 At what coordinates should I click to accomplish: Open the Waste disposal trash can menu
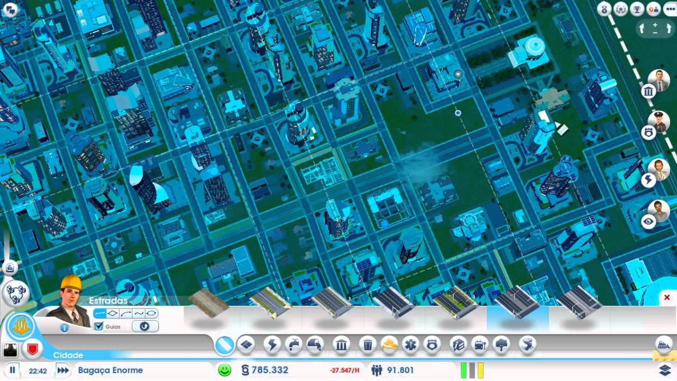[x=368, y=345]
